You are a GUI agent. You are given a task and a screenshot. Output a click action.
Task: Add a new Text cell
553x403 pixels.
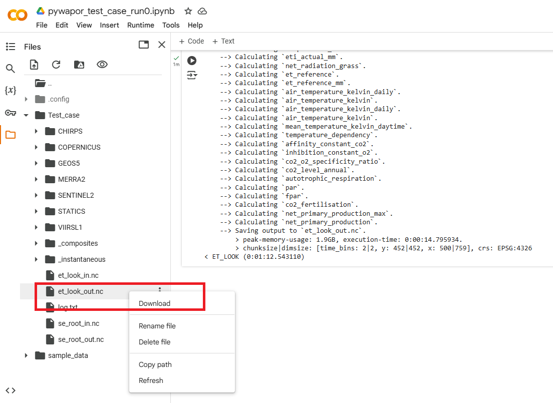[x=223, y=41]
